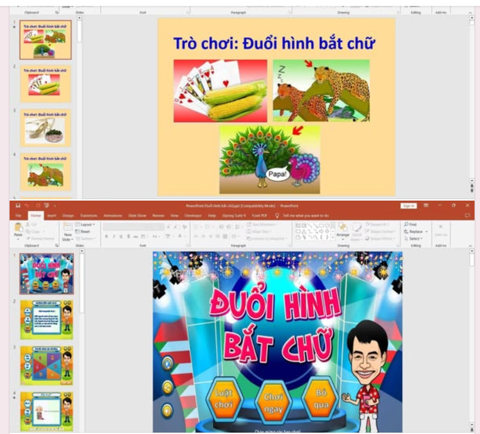
Task: Click the round play icon on slide
Action: click(168, 363)
